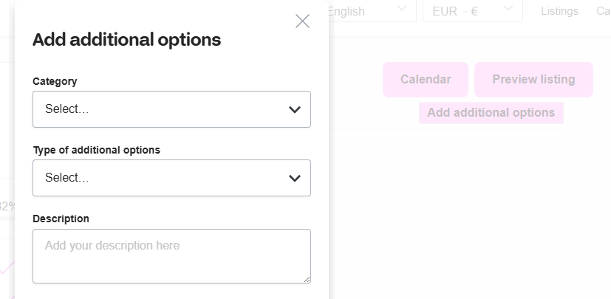
Task: Click the Category field label
Action: click(55, 81)
